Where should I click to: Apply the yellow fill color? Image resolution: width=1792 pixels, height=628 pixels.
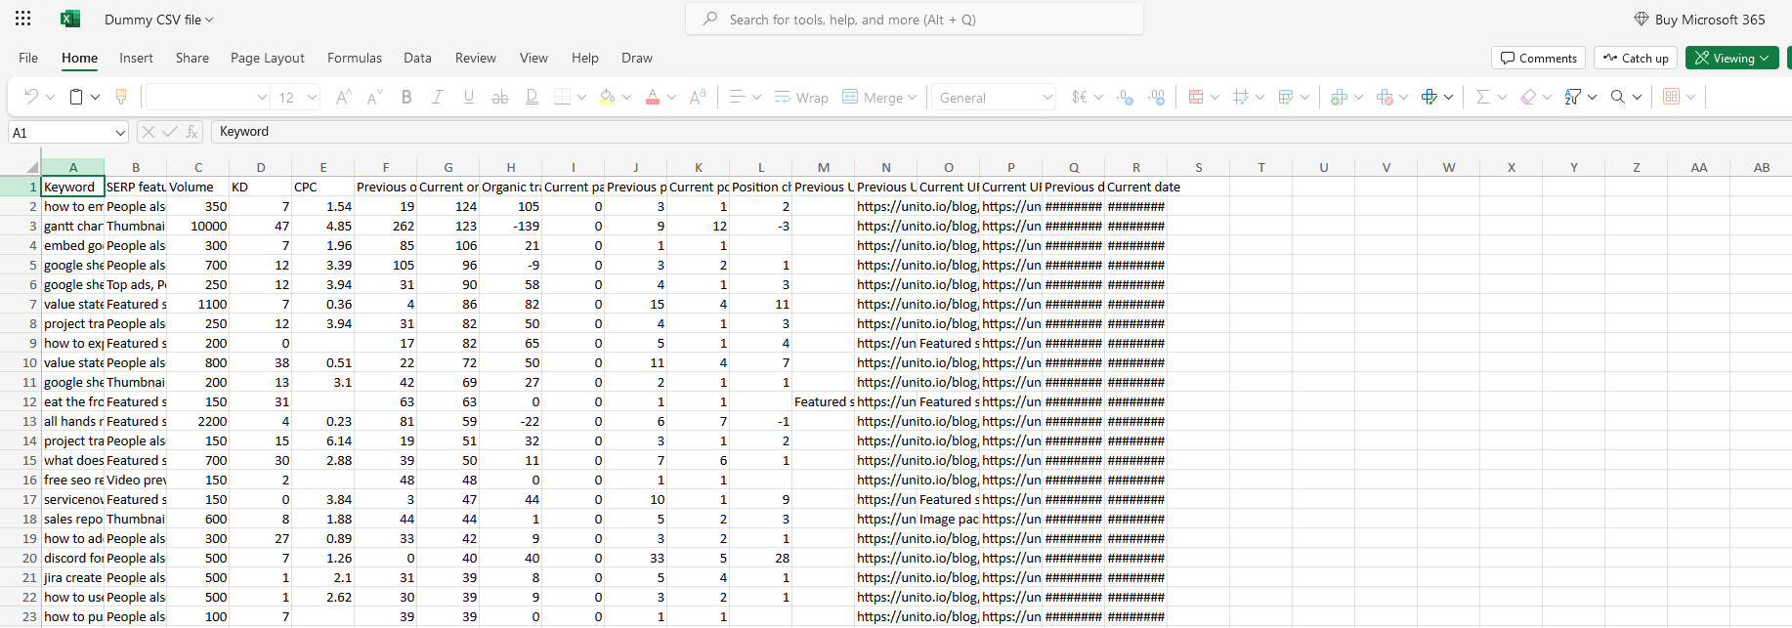coord(607,97)
